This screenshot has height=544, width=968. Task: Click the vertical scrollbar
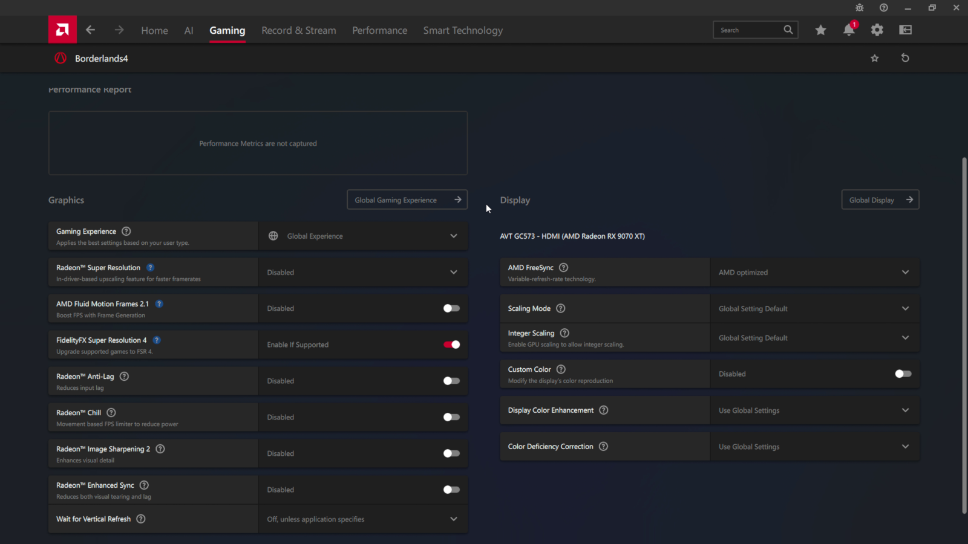[964, 335]
